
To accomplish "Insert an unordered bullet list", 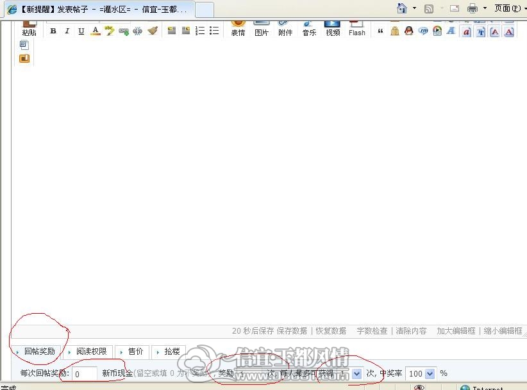I will 214,31.
